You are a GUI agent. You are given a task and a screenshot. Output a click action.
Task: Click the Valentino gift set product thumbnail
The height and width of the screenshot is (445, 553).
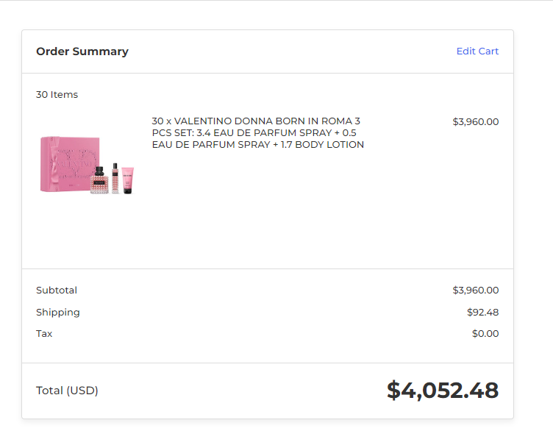(87, 165)
